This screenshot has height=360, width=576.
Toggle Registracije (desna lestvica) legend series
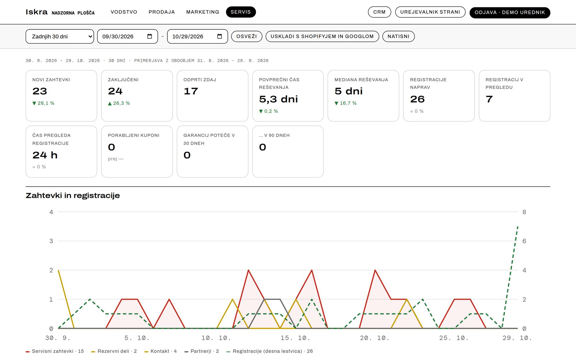pyautogui.click(x=269, y=351)
